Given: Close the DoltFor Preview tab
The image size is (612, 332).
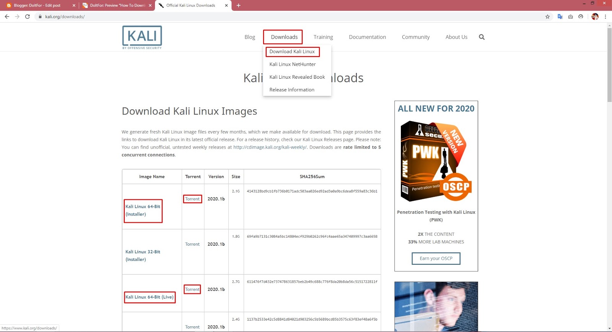Looking at the screenshot, I should [x=150, y=5].
